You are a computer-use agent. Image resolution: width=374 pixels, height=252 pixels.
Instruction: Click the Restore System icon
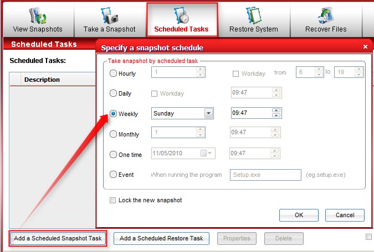254,15
